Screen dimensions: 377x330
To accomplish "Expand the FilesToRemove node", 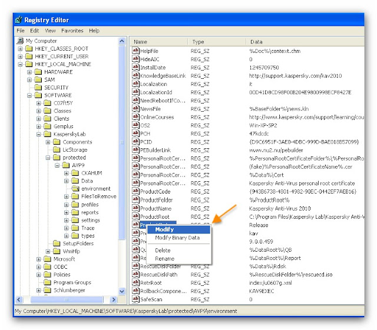I will click(x=67, y=196).
